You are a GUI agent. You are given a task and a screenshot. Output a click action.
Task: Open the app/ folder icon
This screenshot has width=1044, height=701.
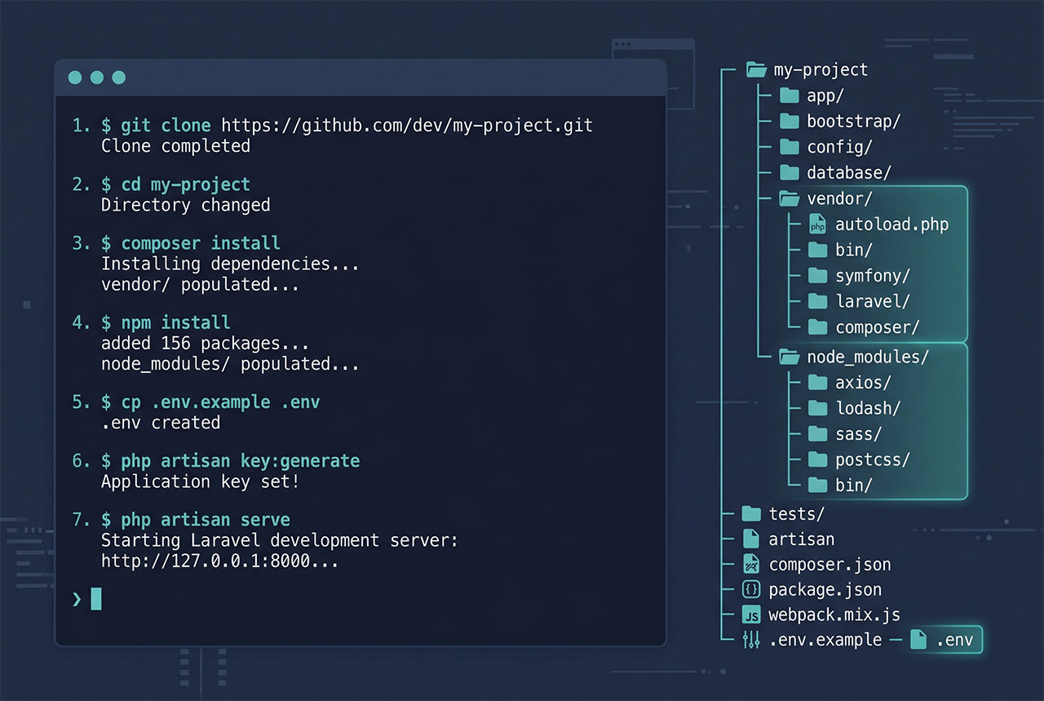(789, 95)
